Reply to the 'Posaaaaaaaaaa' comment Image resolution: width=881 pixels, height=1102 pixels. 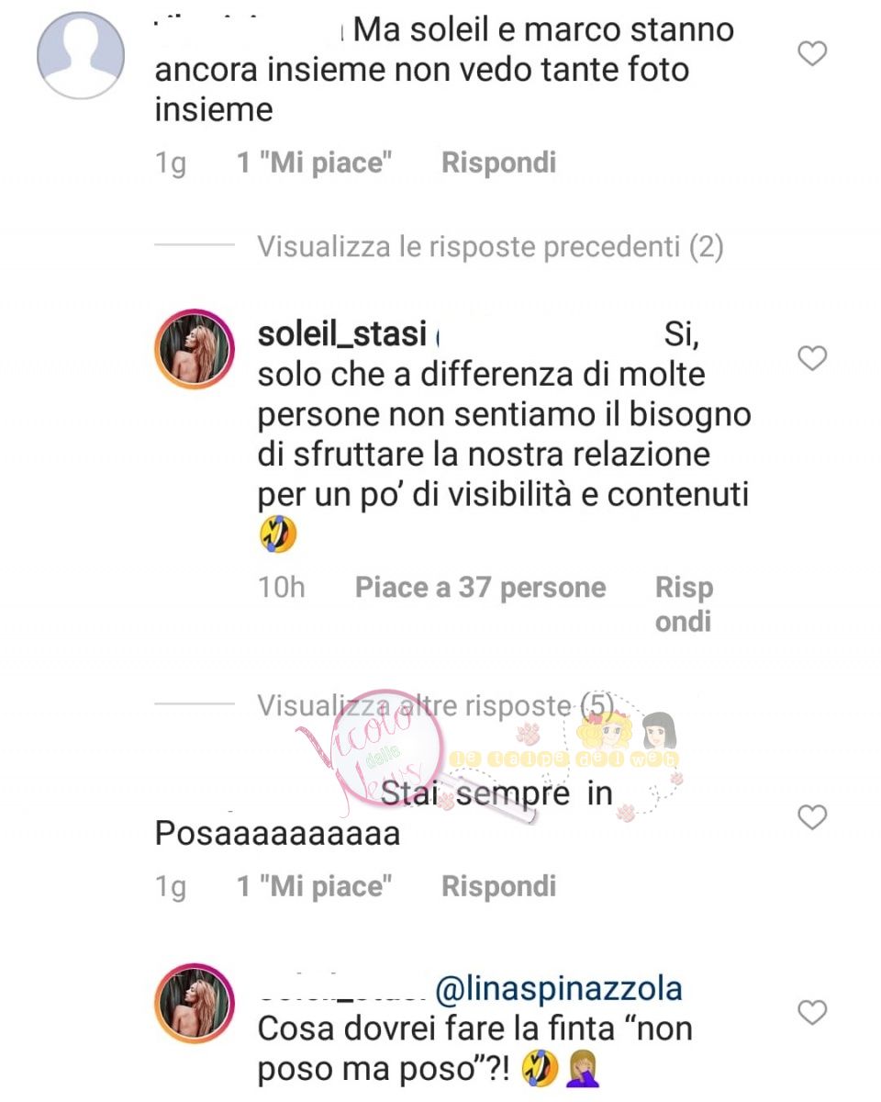tap(498, 886)
